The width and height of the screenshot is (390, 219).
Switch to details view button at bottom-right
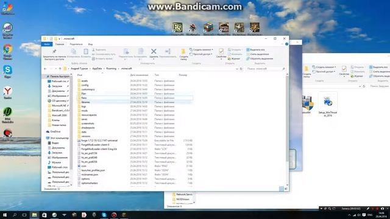click(x=282, y=189)
